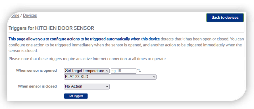Open the No Action dropdown for sensor closed
This screenshot has height=109, width=254.
click(x=87, y=87)
